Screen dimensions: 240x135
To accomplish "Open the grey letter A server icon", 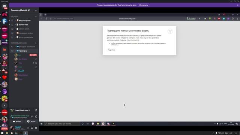I will click(x=4, y=106).
